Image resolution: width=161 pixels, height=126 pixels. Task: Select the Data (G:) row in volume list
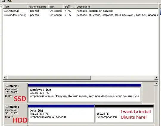[81, 11]
